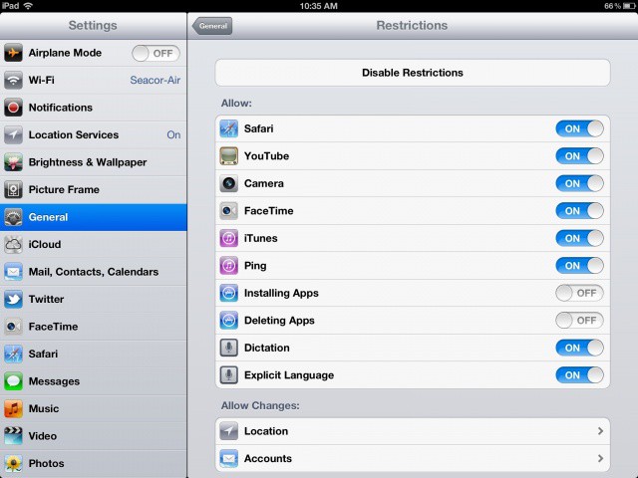Tap the Dictation microphone icon
This screenshot has width=638, height=478.
[228, 348]
